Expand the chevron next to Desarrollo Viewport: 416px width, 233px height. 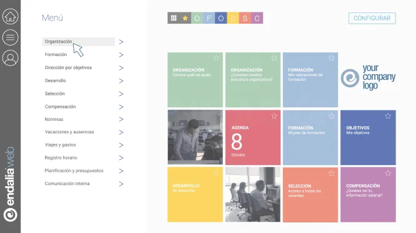121,80
